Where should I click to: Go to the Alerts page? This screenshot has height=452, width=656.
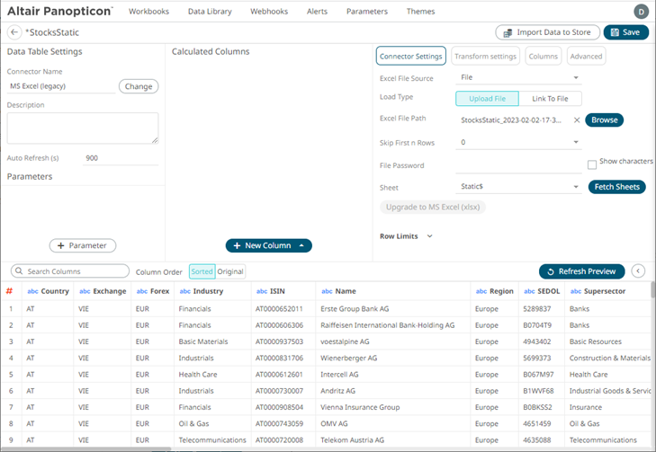317,12
